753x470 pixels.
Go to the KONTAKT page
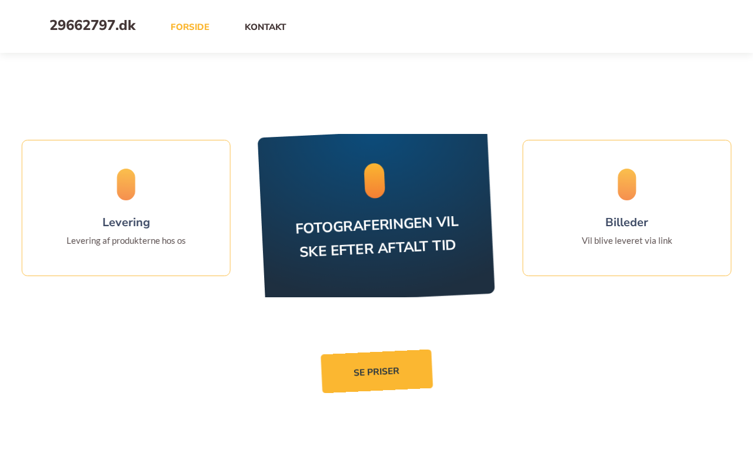(265, 27)
